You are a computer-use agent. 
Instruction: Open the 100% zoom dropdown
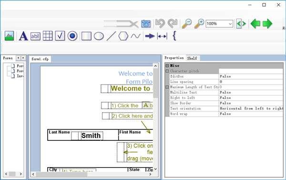tap(230, 24)
